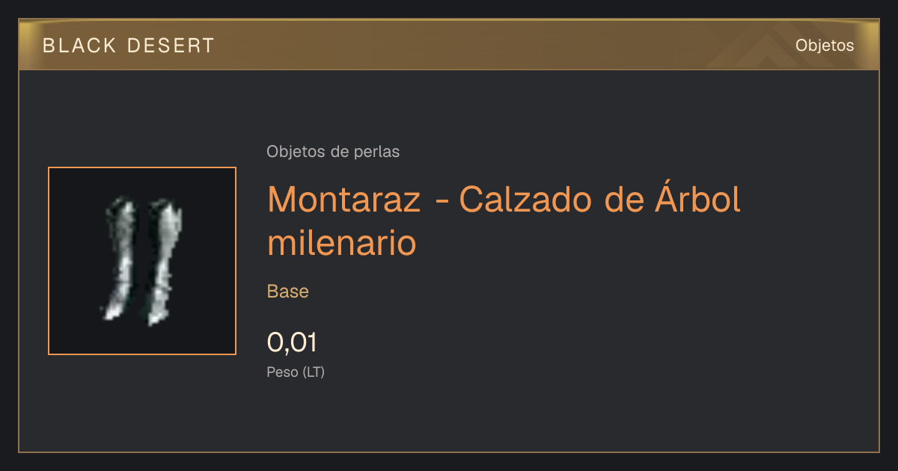Click the word milenario in title

pyautogui.click(x=341, y=243)
